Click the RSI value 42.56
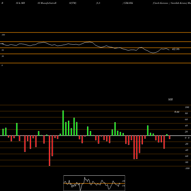Viewport: 191px width, 191px height. point(176,49)
